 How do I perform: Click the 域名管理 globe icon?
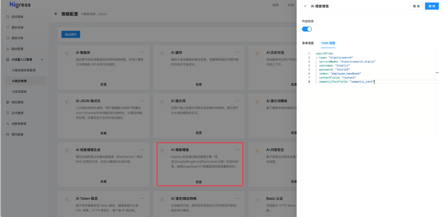(x=8, y=102)
